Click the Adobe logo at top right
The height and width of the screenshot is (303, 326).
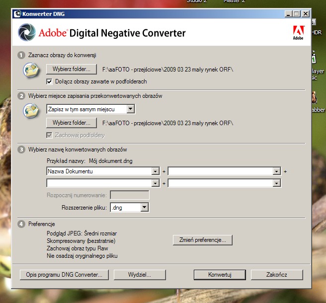pyautogui.click(x=298, y=33)
